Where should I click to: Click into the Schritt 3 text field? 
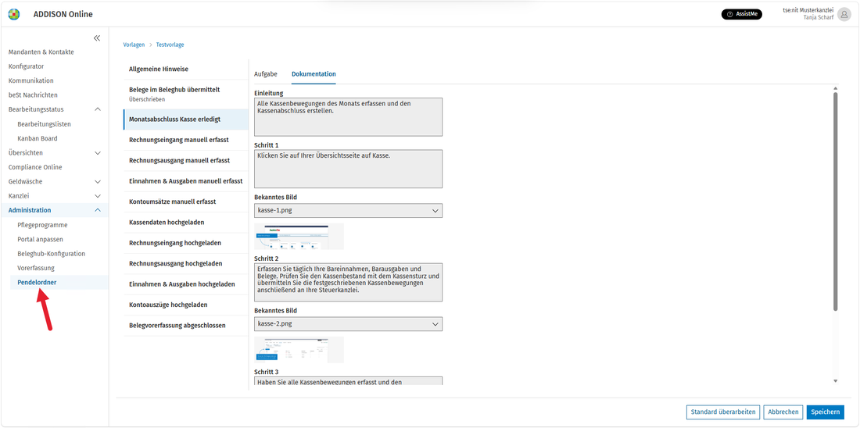348,381
